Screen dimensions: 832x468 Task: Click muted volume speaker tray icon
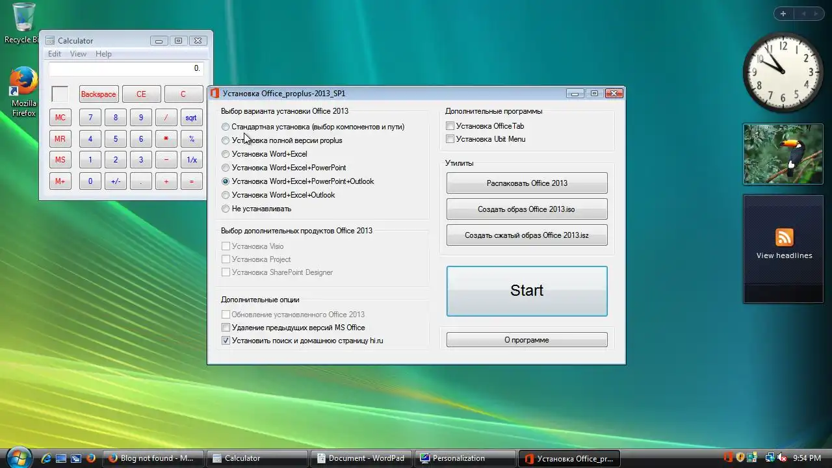(x=782, y=458)
